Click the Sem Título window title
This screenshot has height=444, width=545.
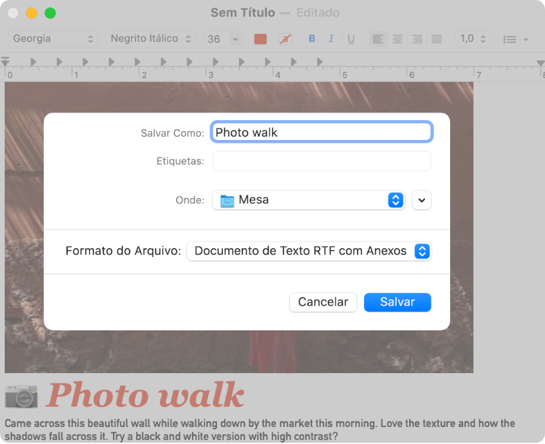pyautogui.click(x=243, y=13)
